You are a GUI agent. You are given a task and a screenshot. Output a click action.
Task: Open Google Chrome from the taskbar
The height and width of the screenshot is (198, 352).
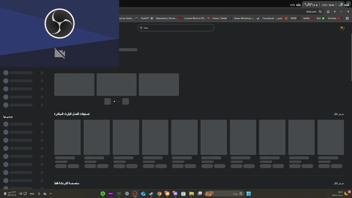coord(159,194)
